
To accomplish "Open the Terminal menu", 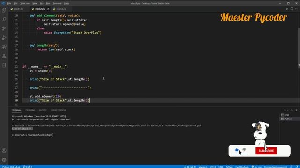I will pyautogui.click(x=57, y=3).
